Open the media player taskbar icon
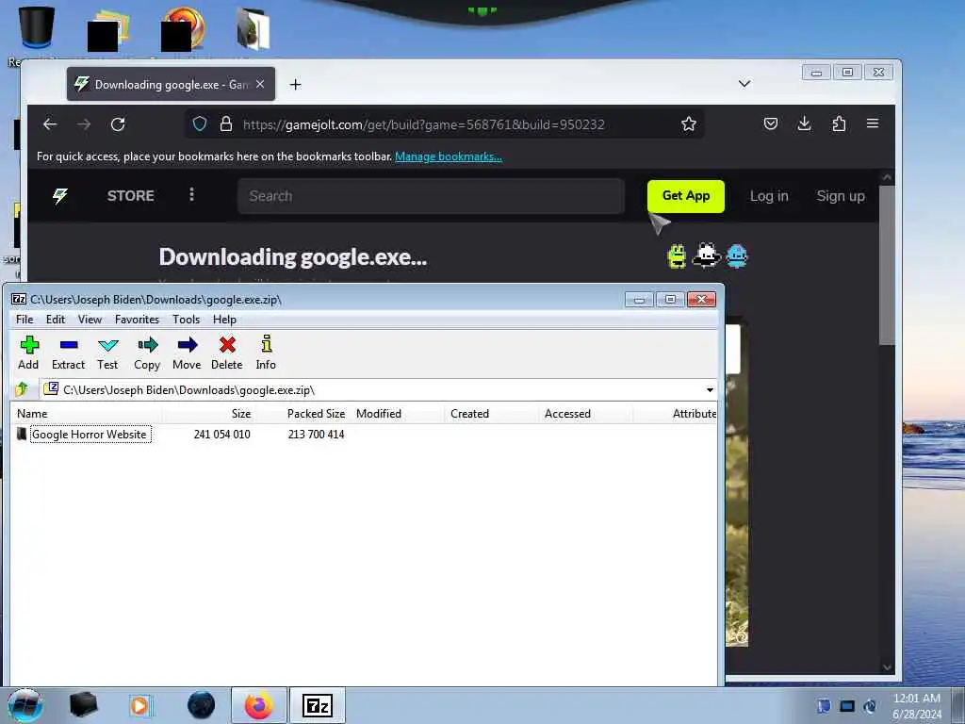Image resolution: width=965 pixels, height=724 pixels. pyautogui.click(x=140, y=705)
